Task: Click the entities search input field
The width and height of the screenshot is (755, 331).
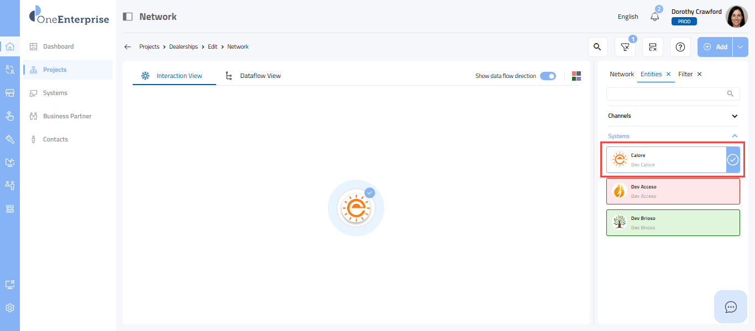Action: [x=666, y=93]
